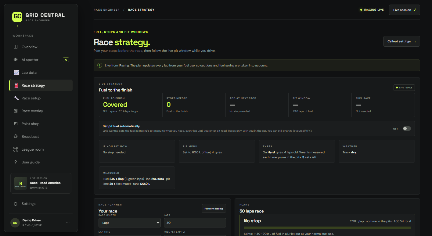
Task: Click the Grid Central GC logo icon
Action: [17, 17]
